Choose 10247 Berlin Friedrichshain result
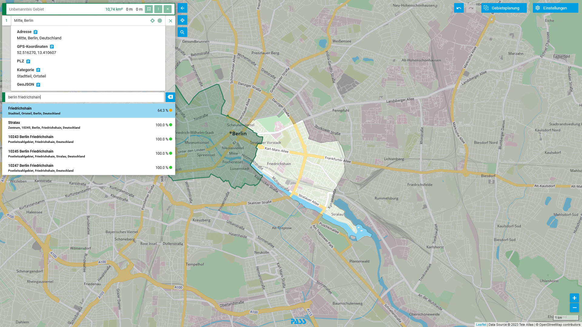The width and height of the screenshot is (582, 327). pos(89,168)
